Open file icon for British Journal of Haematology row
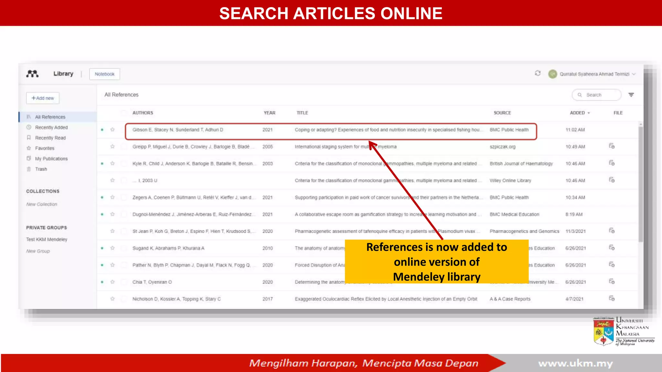This screenshot has height=372, width=662. pos(612,163)
